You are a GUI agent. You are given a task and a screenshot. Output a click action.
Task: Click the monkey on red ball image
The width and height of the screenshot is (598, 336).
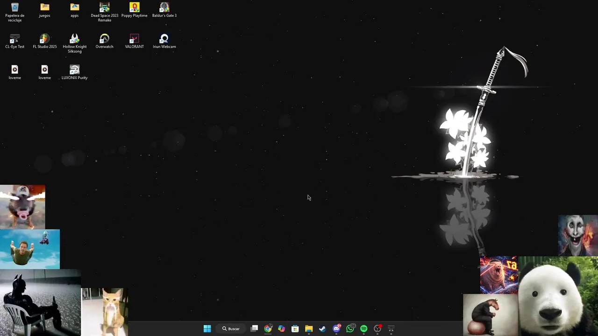pos(491,315)
